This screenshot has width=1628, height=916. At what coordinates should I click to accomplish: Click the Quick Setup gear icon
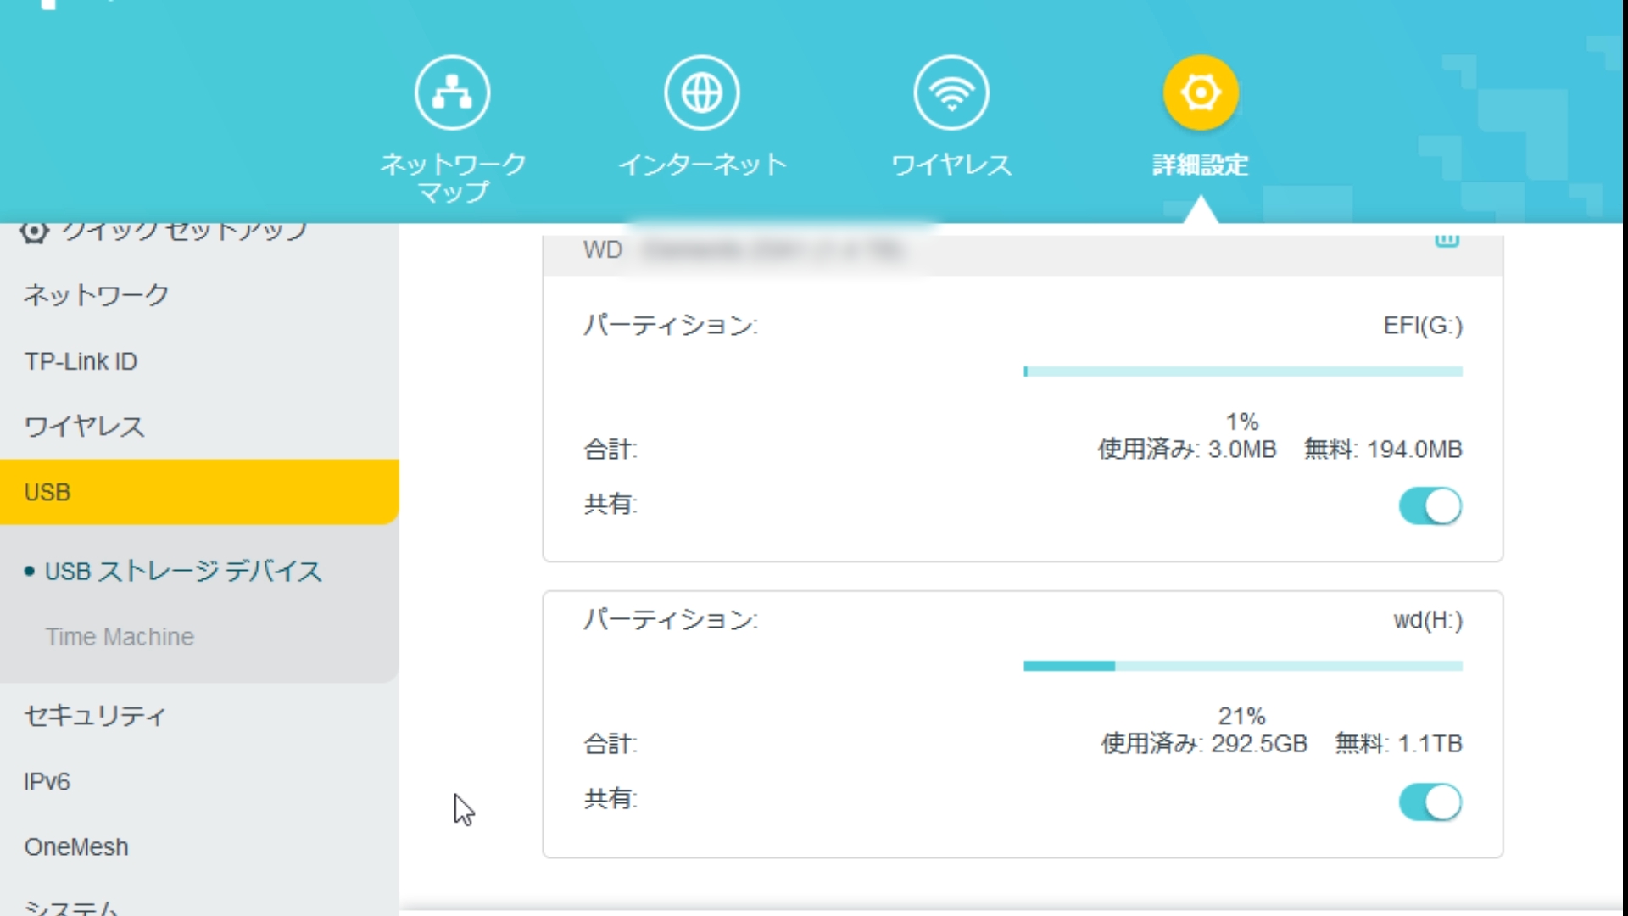[x=34, y=231]
